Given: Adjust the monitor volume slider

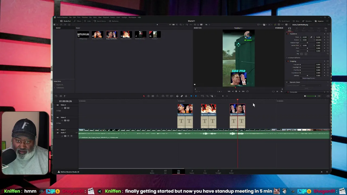Looking at the screenshot, I should (x=311, y=96).
